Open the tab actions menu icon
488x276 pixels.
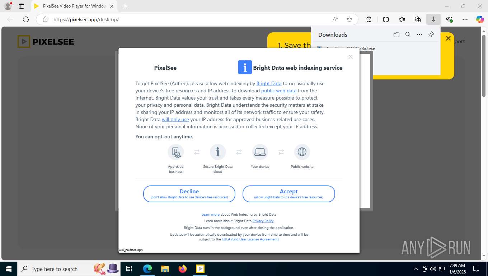coord(22,6)
